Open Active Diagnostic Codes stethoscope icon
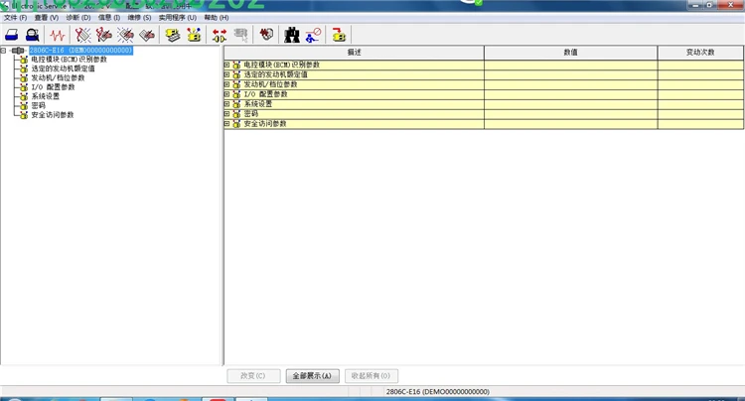The image size is (745, 401). pos(82,35)
